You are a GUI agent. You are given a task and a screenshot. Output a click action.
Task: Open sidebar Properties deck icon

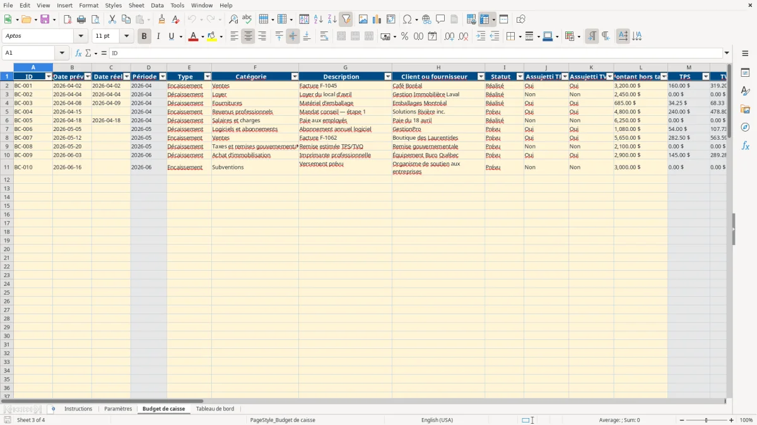click(x=745, y=73)
